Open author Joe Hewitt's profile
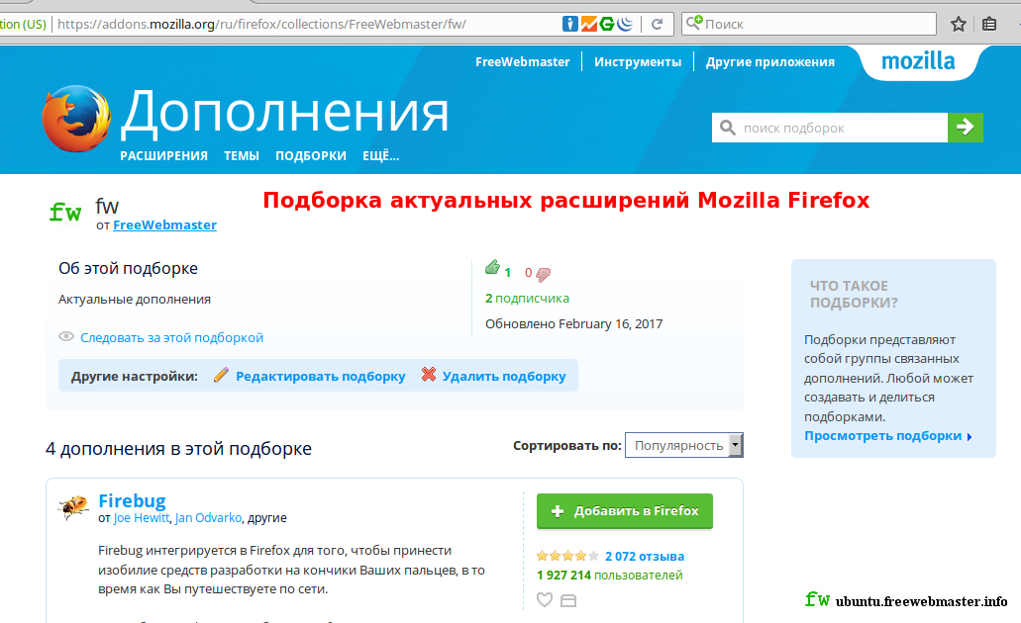Image resolution: width=1021 pixels, height=623 pixels. pos(142,518)
